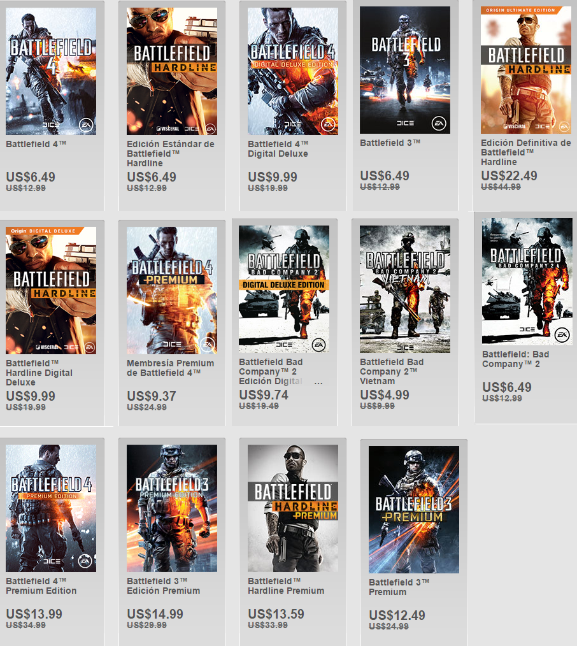Select US$22.49 price of Hardline Definitiva
The height and width of the screenshot is (646, 577).
pos(509,176)
